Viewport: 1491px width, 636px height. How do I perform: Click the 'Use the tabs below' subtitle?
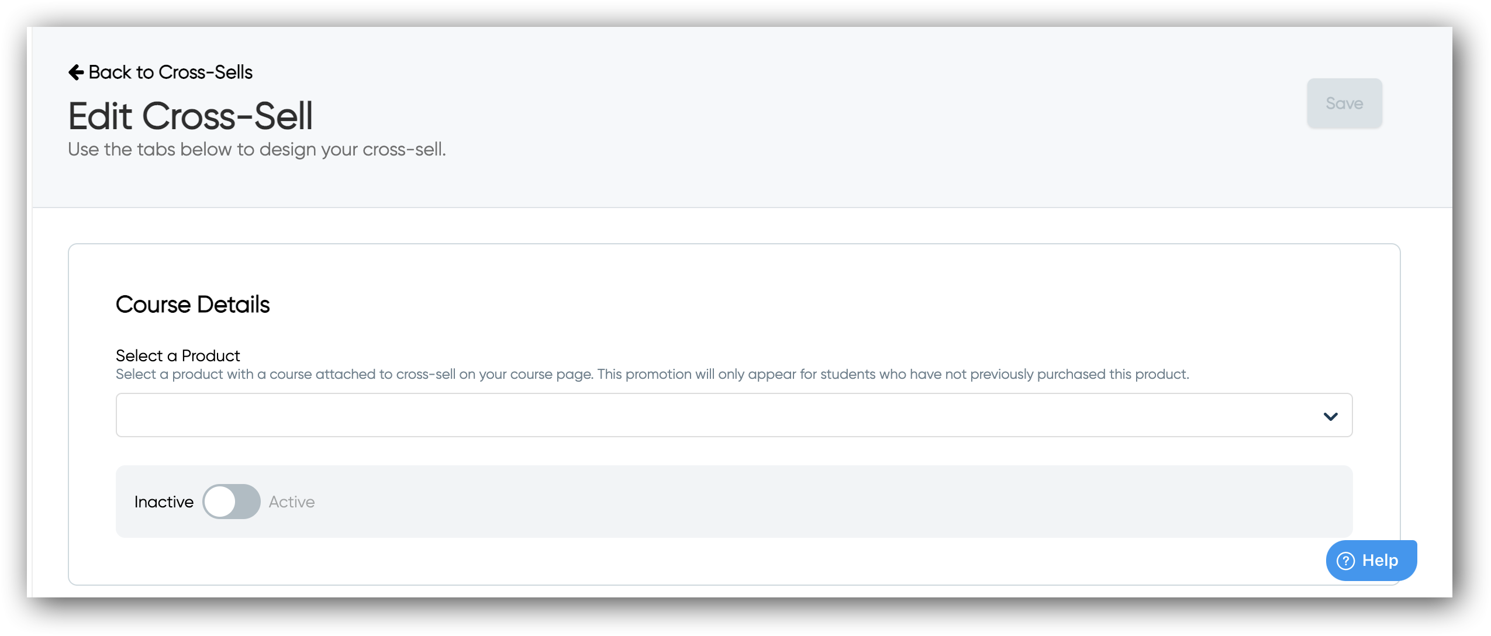point(257,150)
